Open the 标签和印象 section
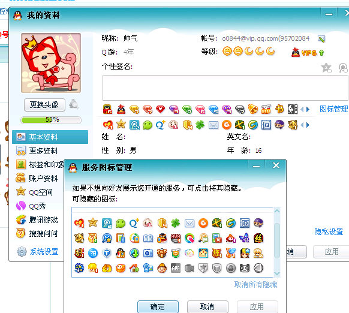The height and width of the screenshot is (313, 349). coord(40,164)
